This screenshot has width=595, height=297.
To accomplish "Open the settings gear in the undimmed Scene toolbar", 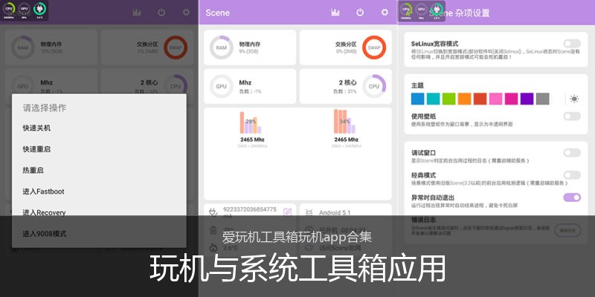I will [385, 13].
